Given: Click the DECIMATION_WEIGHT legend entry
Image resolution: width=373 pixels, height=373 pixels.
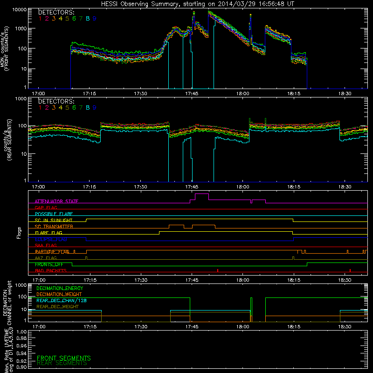Looking at the screenshot, I should (x=59, y=294).
